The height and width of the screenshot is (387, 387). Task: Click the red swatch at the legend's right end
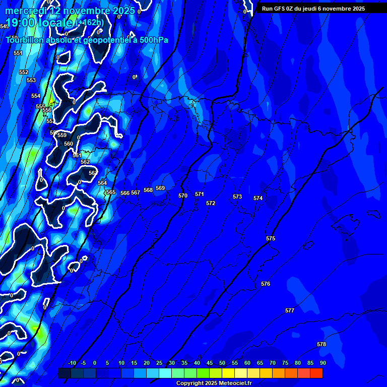pos(316,373)
